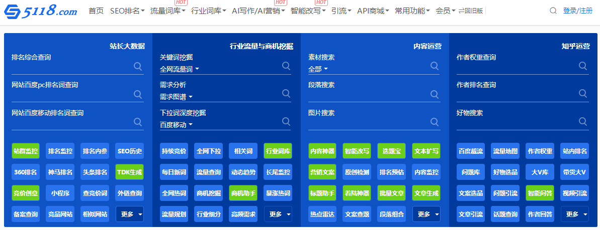Click the 5118.com logo
This screenshot has height=230, width=600.
[x=41, y=12]
